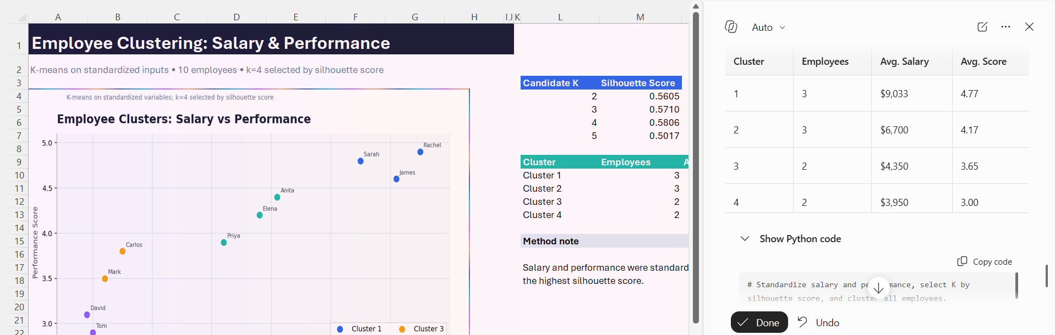Select the chart title Employee Clusters

(x=184, y=119)
